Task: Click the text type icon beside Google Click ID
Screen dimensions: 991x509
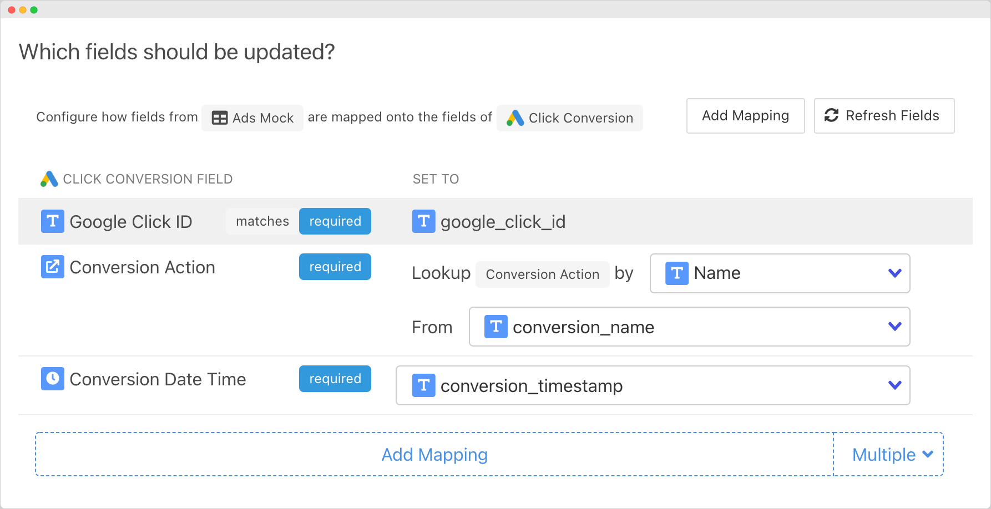Action: 53,221
